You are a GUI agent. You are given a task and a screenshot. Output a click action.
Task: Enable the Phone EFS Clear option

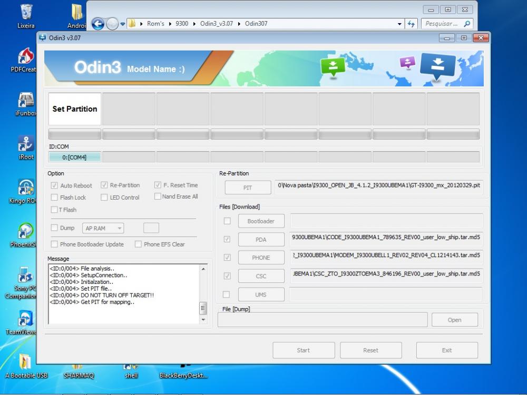[138, 244]
